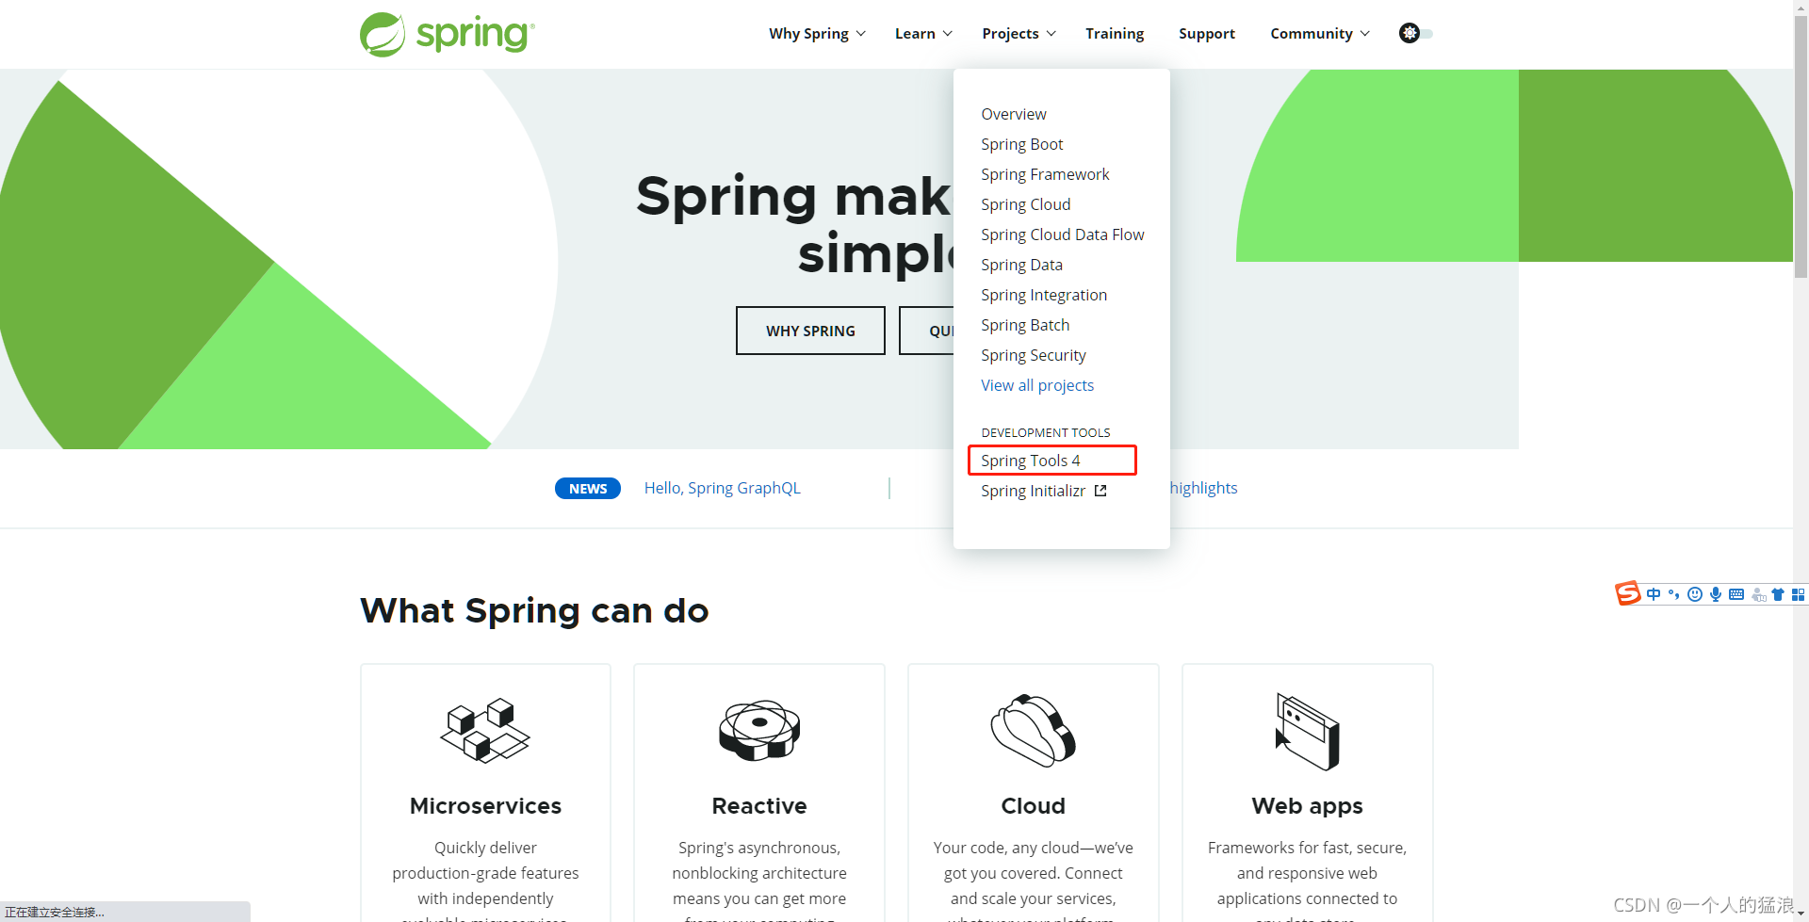Collapse the Projects dropdown menu

[1019, 33]
